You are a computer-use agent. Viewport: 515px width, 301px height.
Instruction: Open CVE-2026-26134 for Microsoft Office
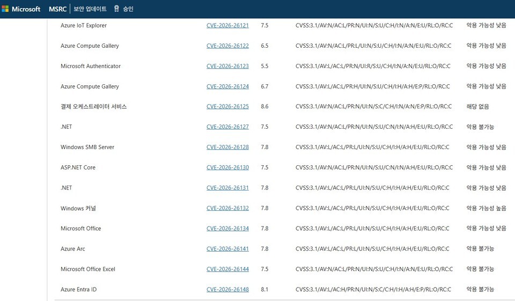pos(227,229)
